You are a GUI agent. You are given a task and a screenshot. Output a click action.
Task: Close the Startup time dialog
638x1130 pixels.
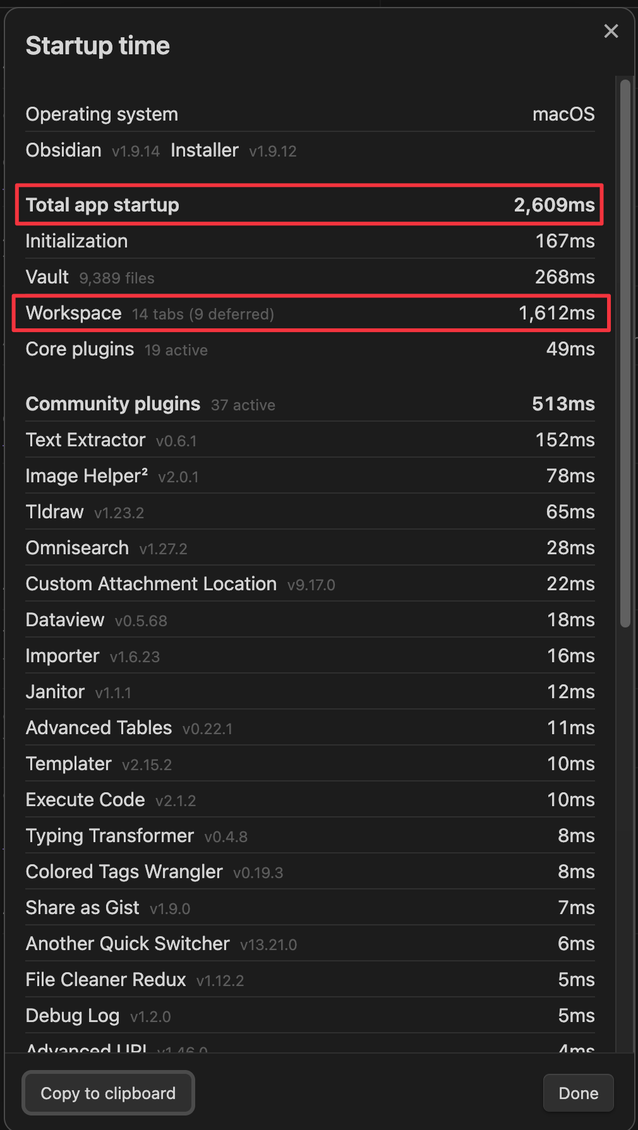click(611, 31)
